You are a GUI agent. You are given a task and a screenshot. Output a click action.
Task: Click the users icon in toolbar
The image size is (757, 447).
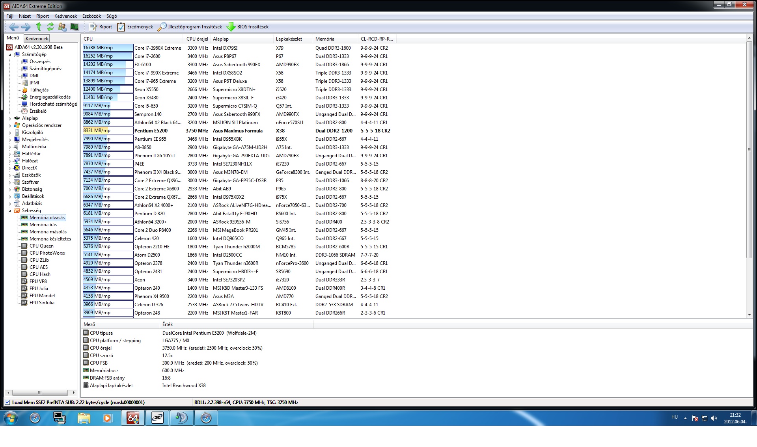coord(62,27)
